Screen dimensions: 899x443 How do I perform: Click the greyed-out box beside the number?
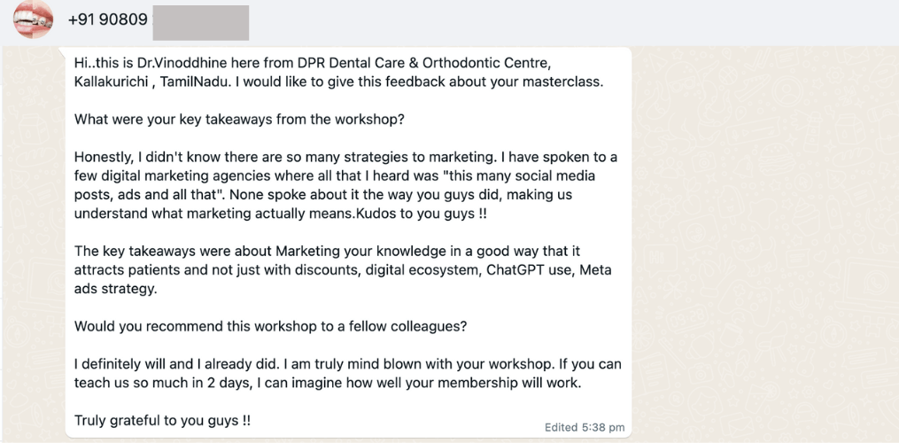200,22
